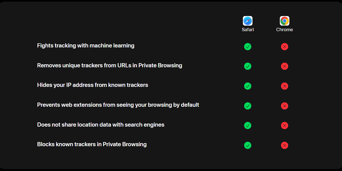Click Safari checkmark for location data row

pyautogui.click(x=248, y=125)
